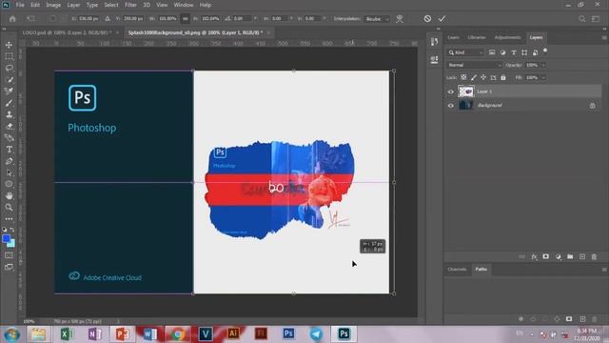609x343 pixels.
Task: Open the Fill slider dropdown arrow
Action: pyautogui.click(x=543, y=77)
